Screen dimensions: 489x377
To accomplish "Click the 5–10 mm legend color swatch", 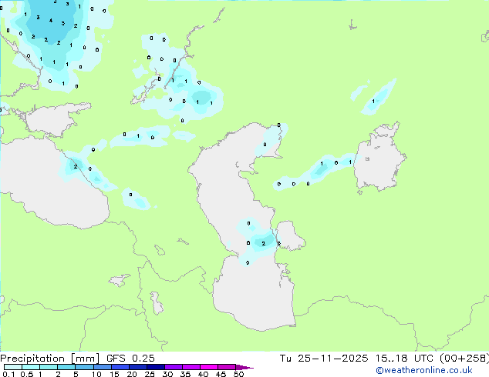I will [x=84, y=367].
